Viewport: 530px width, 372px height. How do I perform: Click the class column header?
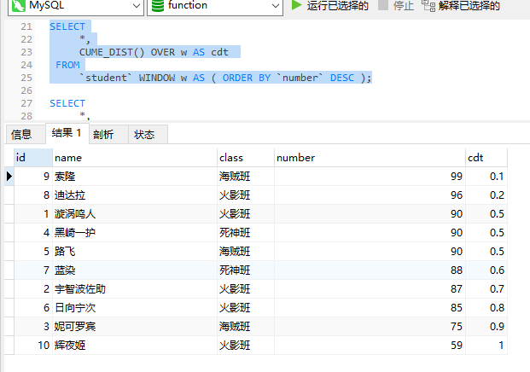(x=246, y=158)
